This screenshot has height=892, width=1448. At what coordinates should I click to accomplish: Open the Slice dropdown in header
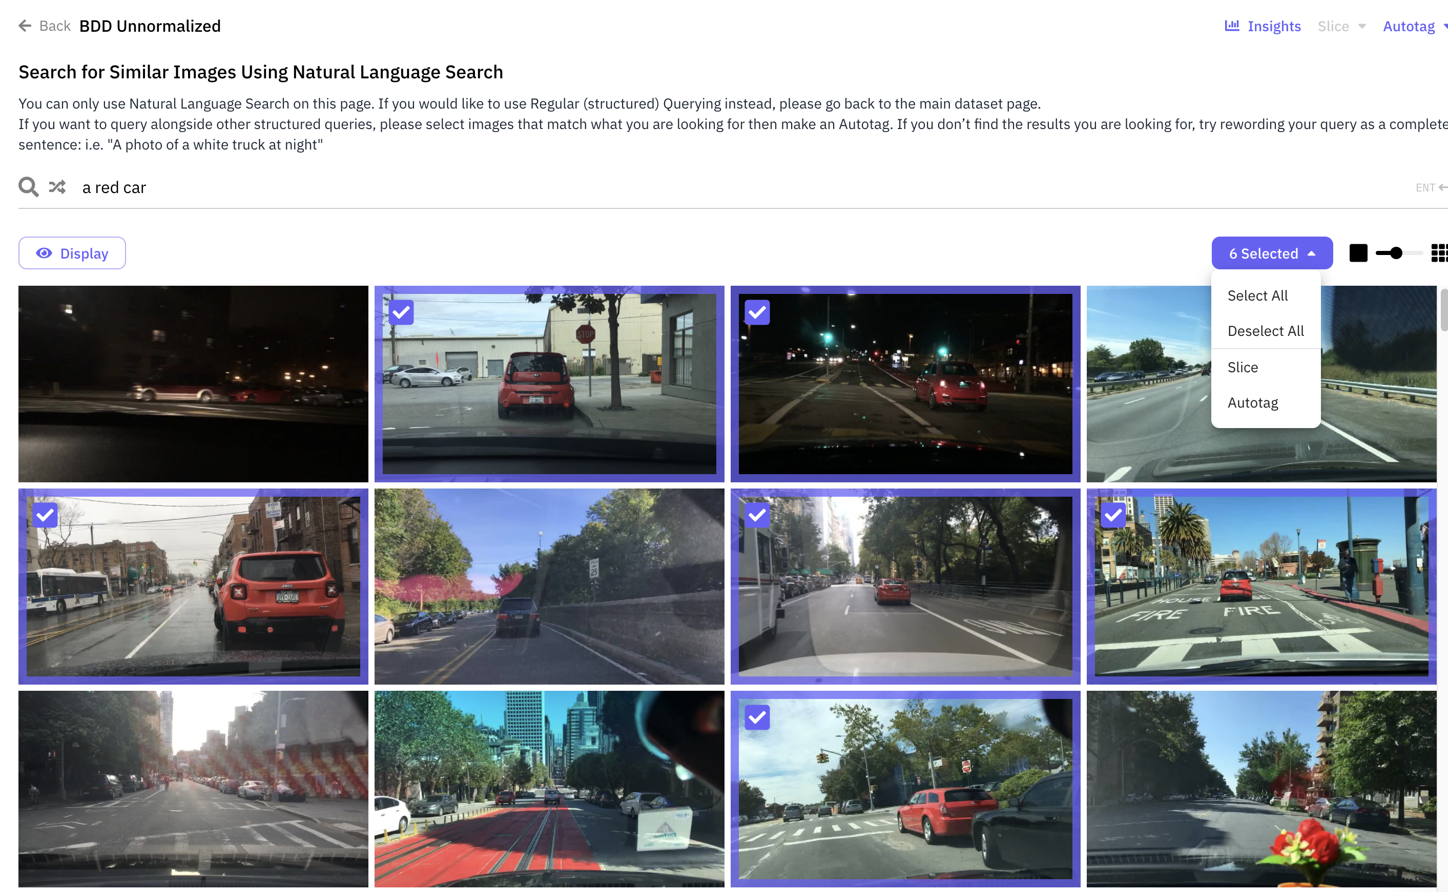click(x=1341, y=26)
